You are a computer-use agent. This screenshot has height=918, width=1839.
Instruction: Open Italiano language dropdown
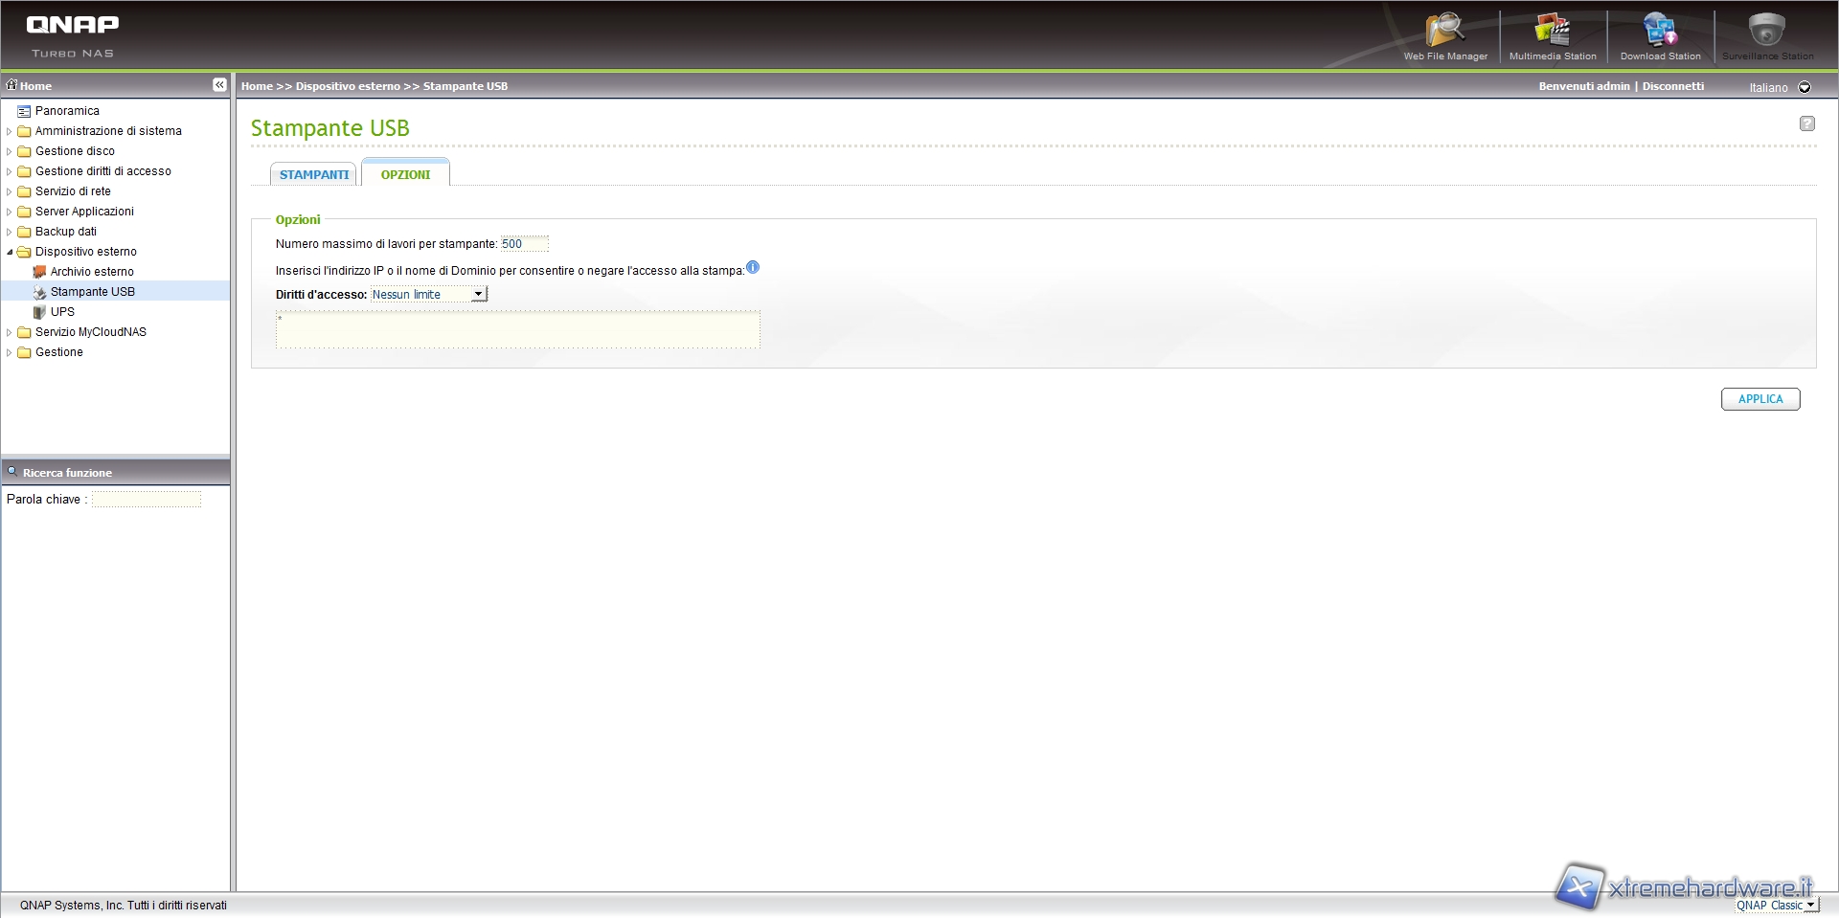[1805, 87]
